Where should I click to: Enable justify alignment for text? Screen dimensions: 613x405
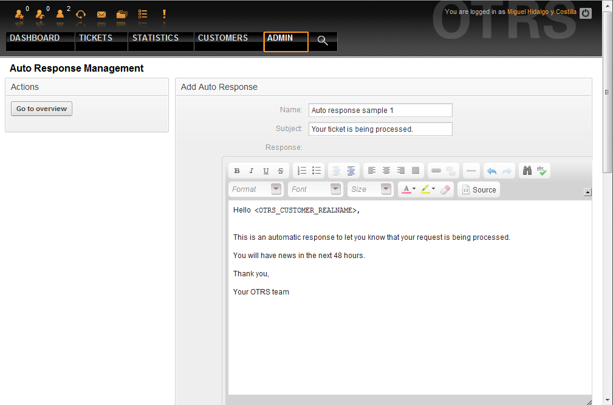point(416,171)
